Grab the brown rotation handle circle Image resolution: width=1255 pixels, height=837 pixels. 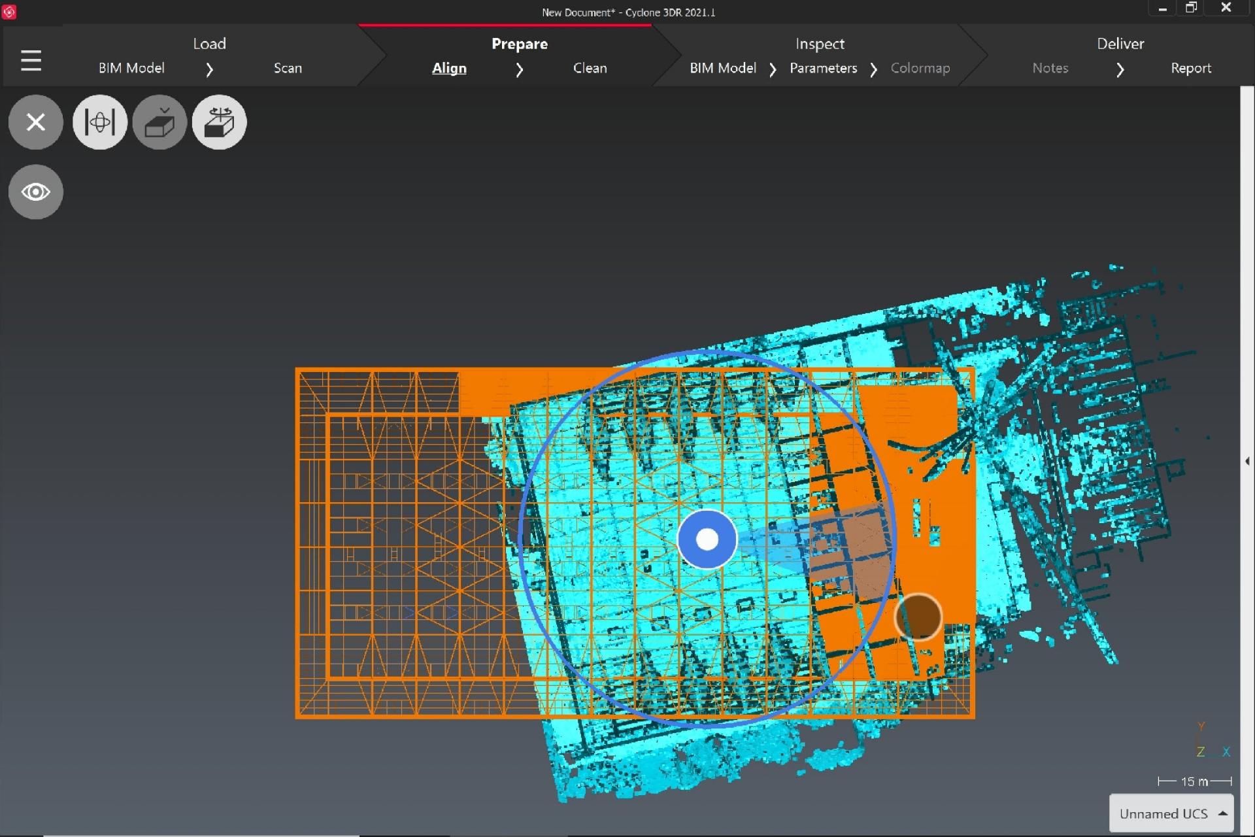(918, 617)
